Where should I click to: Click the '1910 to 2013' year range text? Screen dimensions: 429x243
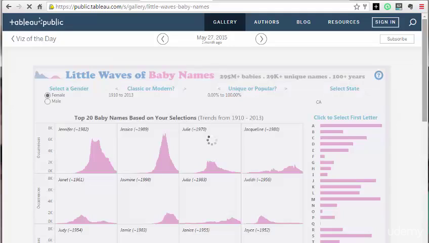(x=121, y=95)
